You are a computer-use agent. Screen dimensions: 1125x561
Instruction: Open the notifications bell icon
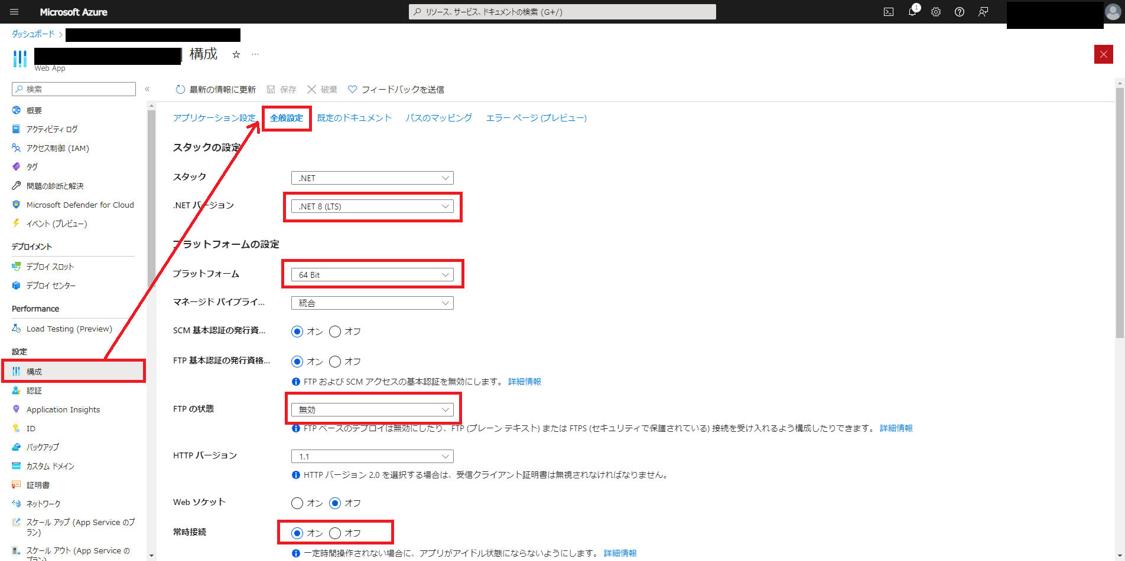coord(912,12)
